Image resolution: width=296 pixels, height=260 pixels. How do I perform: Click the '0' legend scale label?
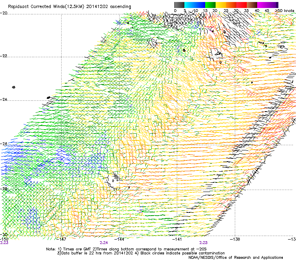(x=175, y=11)
